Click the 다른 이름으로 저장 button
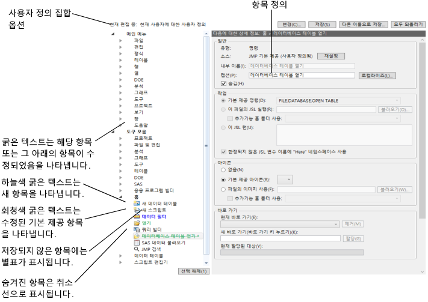The image size is (428, 302). point(363,25)
